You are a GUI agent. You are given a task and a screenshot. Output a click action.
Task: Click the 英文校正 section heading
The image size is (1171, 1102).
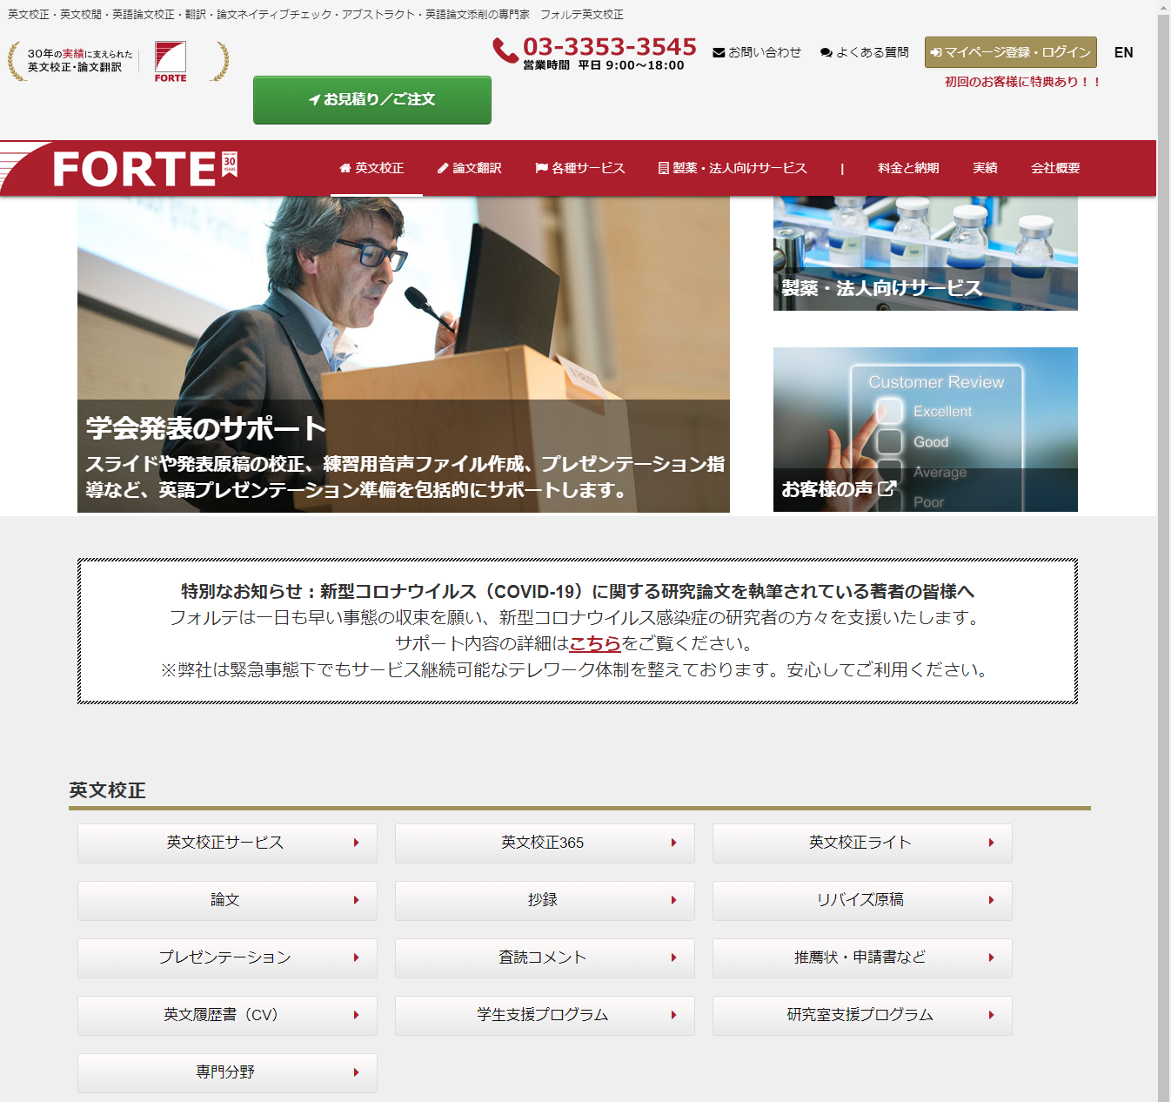[x=107, y=790]
